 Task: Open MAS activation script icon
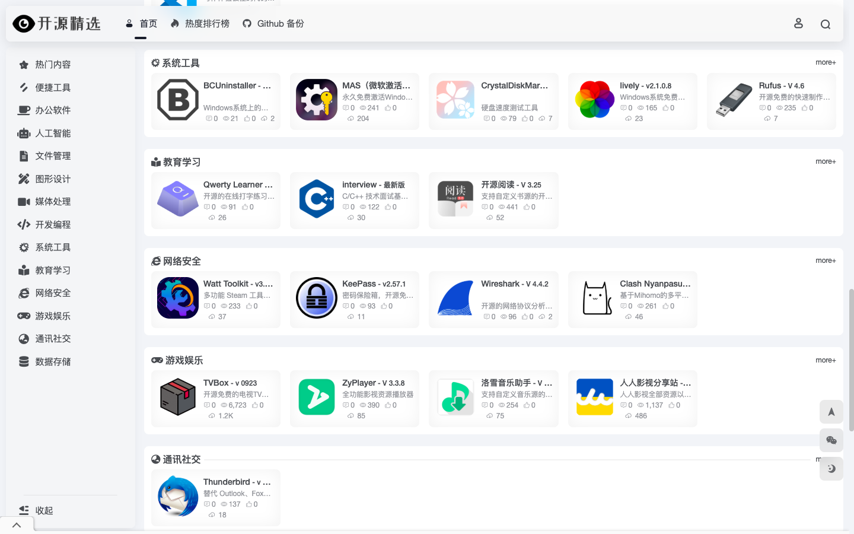tap(317, 100)
